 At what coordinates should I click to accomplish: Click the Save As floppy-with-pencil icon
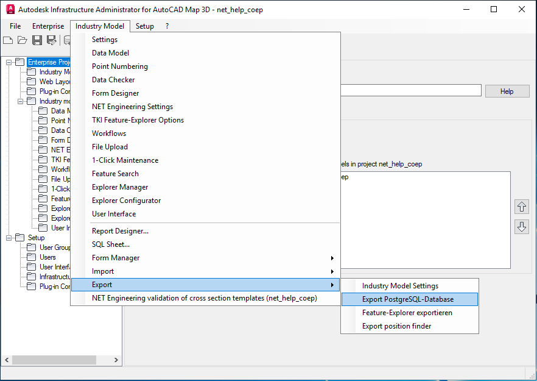click(x=51, y=40)
